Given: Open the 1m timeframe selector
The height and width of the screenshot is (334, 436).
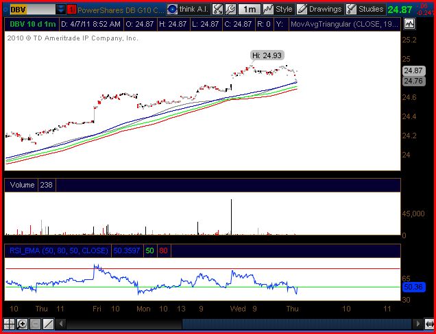Looking at the screenshot, I should [250, 10].
